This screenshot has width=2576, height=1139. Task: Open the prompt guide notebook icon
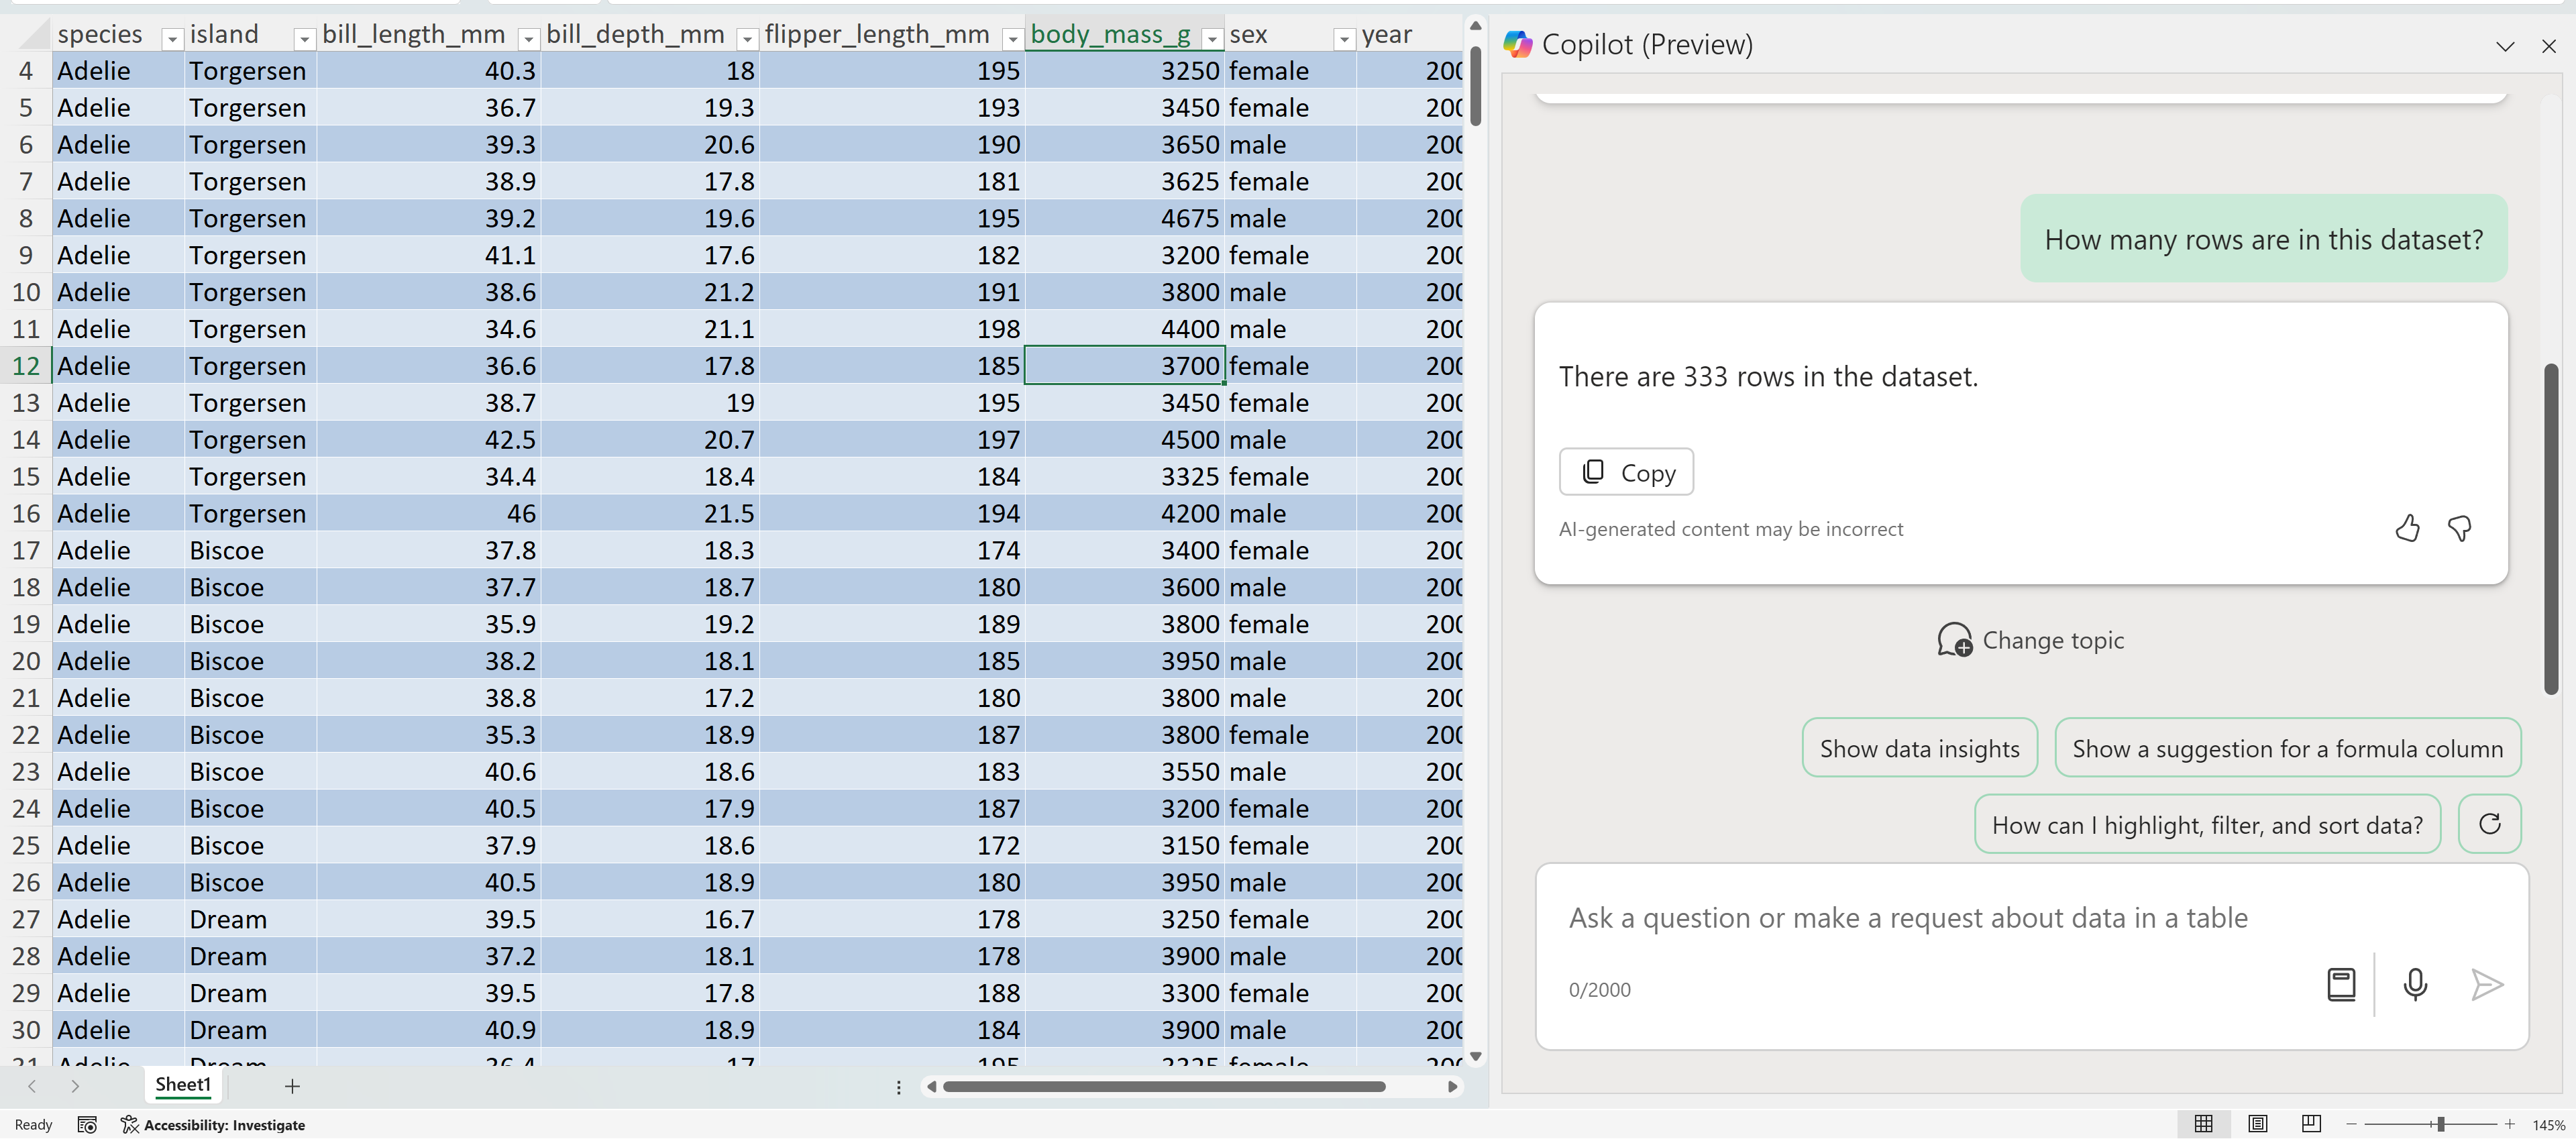(x=2341, y=985)
